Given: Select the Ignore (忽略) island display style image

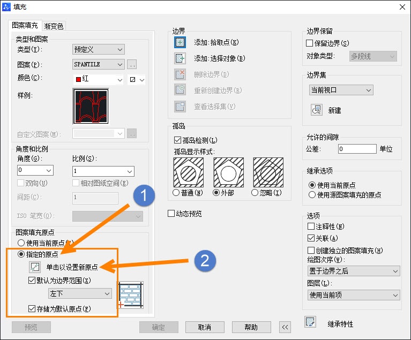Looking at the screenshot, I should 268,172.
